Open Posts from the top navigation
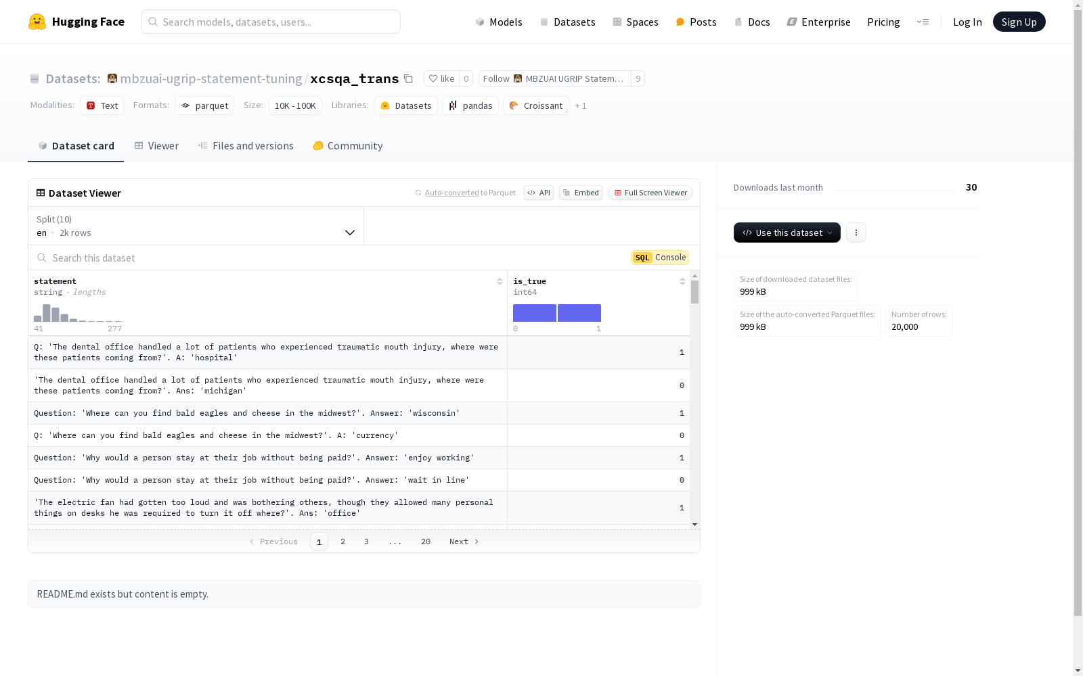This screenshot has width=1083, height=676. (x=697, y=22)
